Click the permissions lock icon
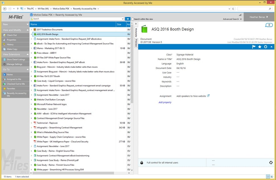Viewport: 276px width, 180px height. point(142,163)
